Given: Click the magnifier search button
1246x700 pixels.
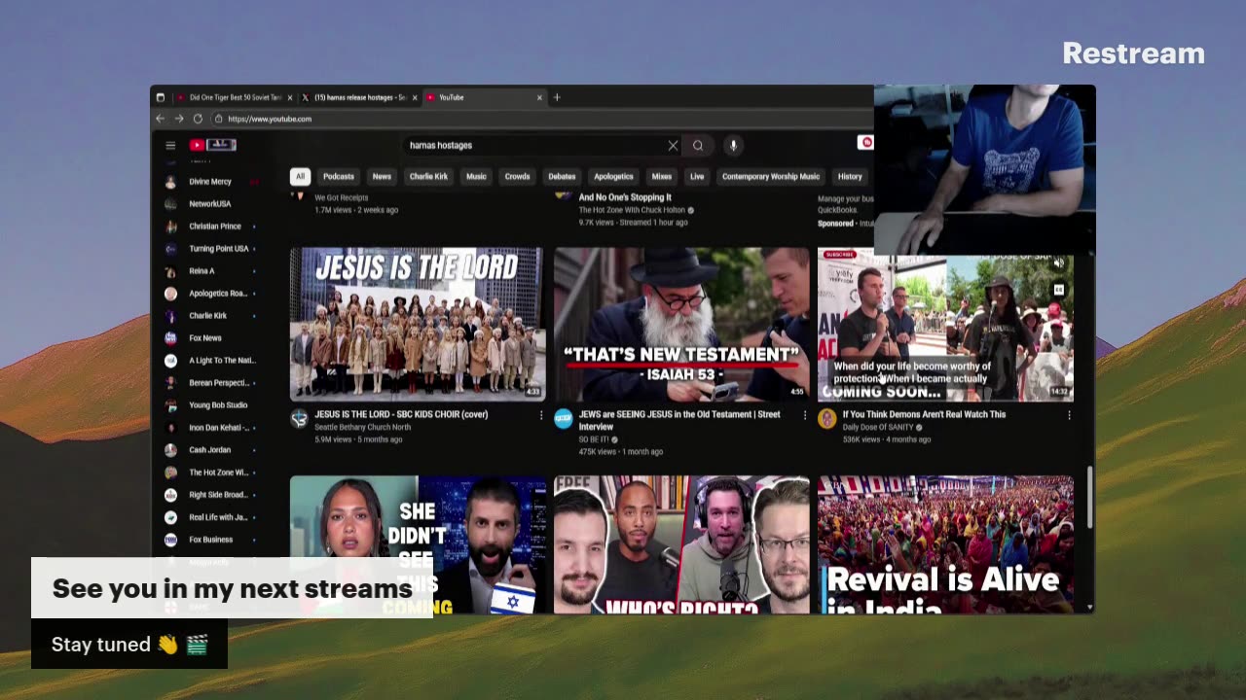Looking at the screenshot, I should point(698,145).
